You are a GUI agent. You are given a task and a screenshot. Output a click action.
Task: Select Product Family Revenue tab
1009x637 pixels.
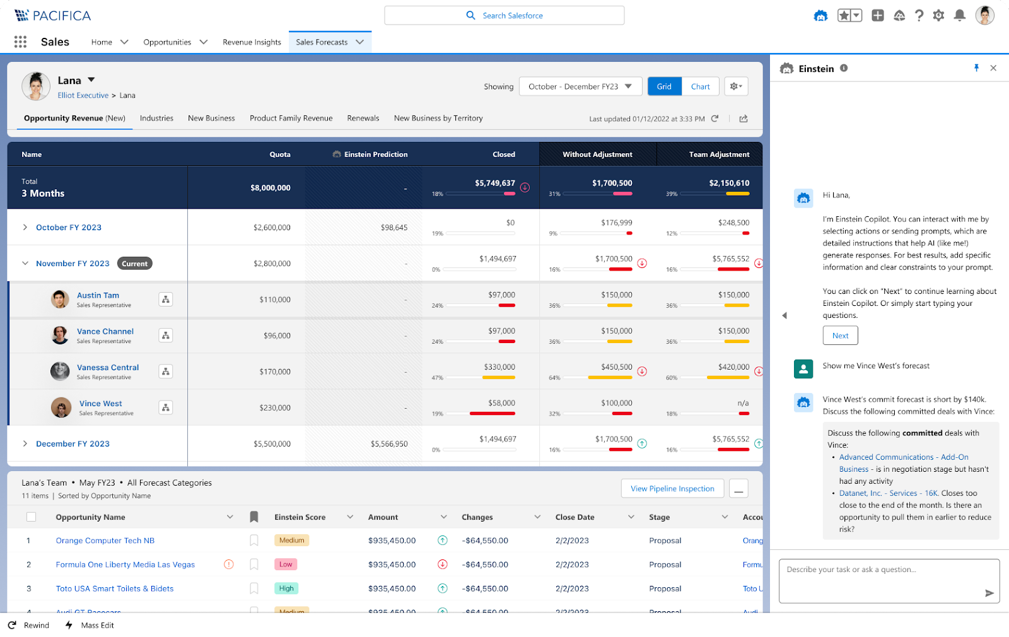coord(291,118)
